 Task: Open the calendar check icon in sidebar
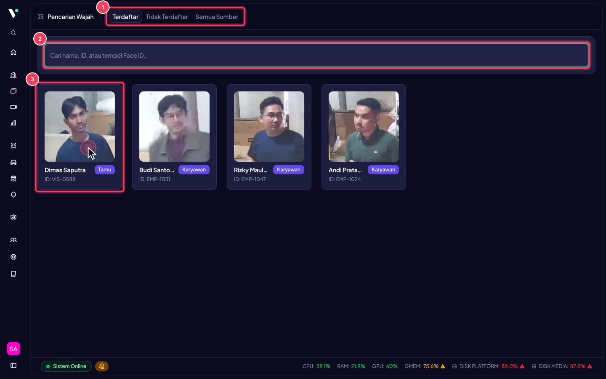[x=13, y=179]
